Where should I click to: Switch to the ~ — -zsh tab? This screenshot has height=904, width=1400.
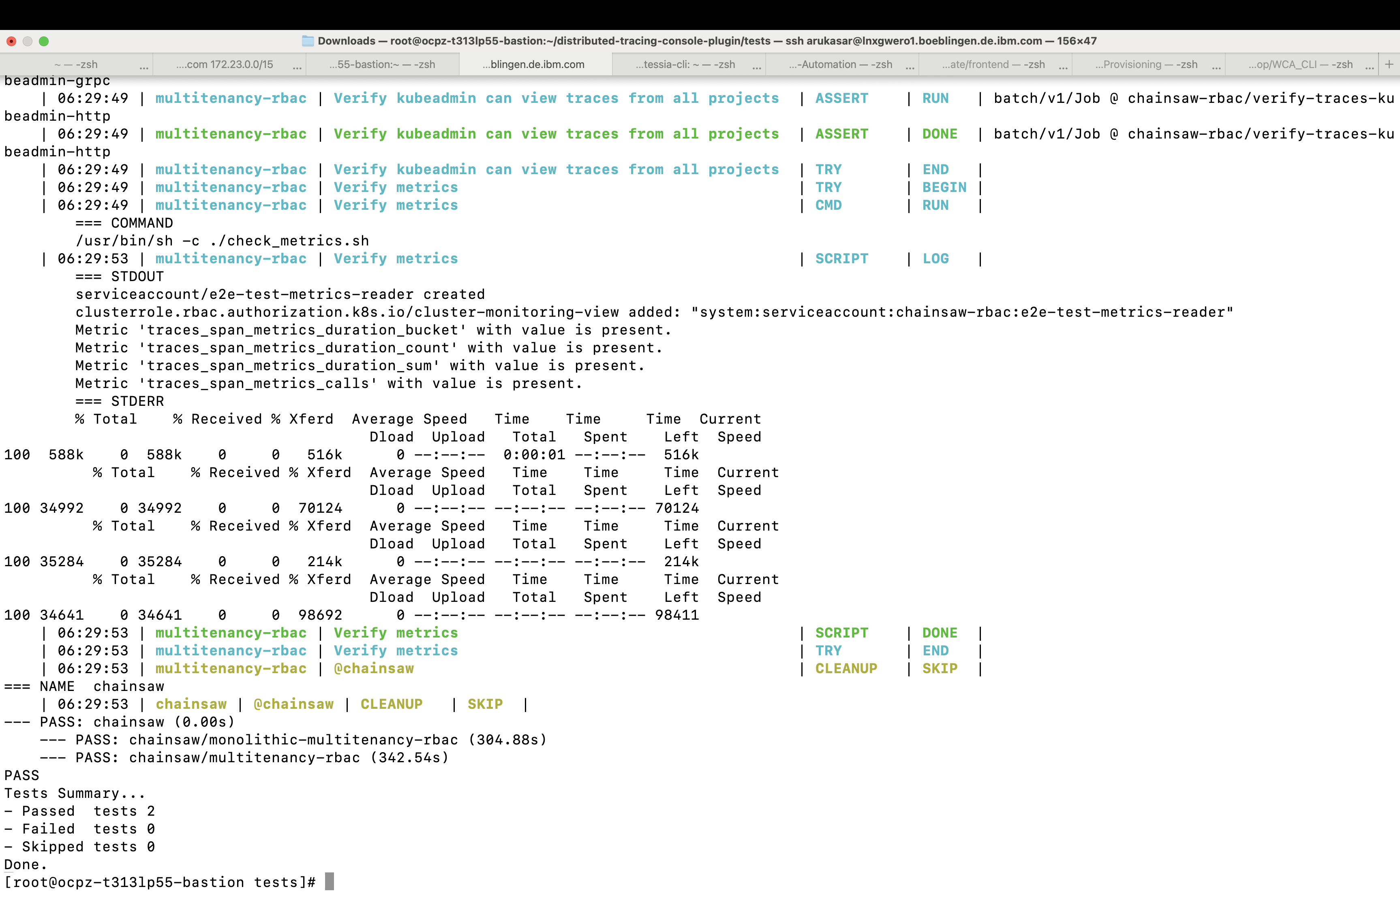coord(76,64)
